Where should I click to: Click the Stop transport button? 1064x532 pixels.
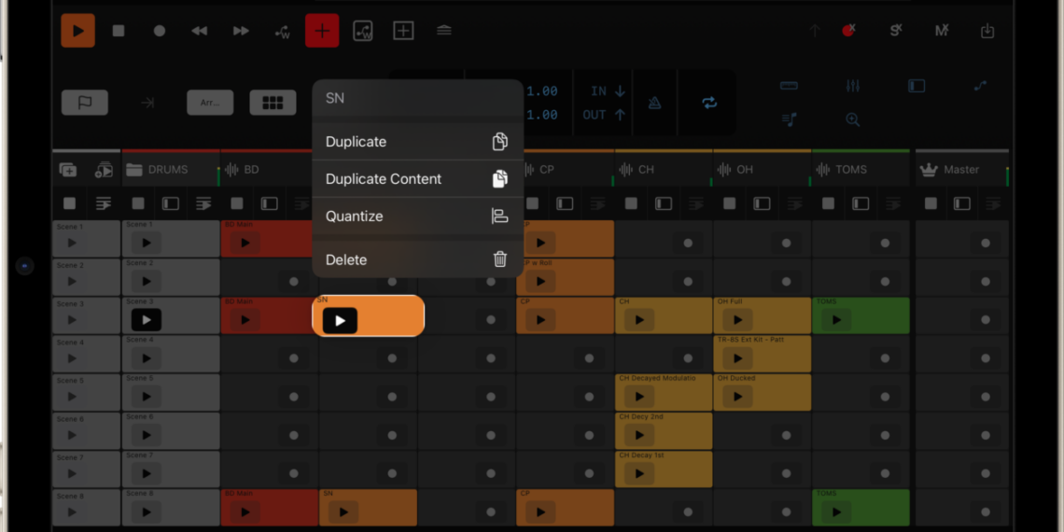(119, 31)
